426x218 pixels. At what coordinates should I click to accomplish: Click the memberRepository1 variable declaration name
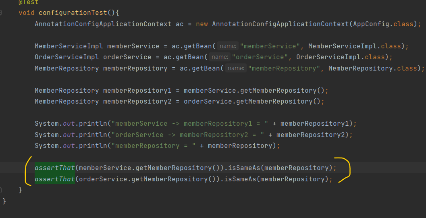pos(137,90)
